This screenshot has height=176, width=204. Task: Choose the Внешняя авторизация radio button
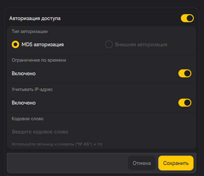[109, 45]
